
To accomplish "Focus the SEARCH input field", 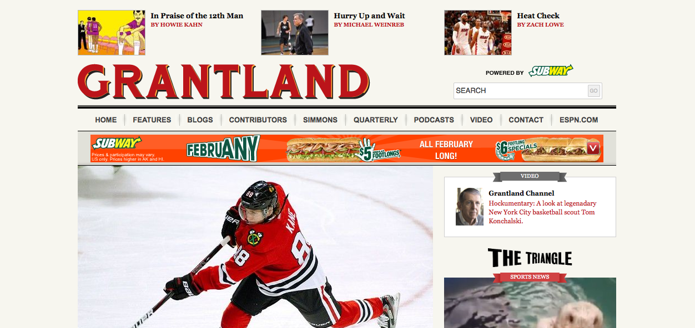I will pyautogui.click(x=521, y=91).
